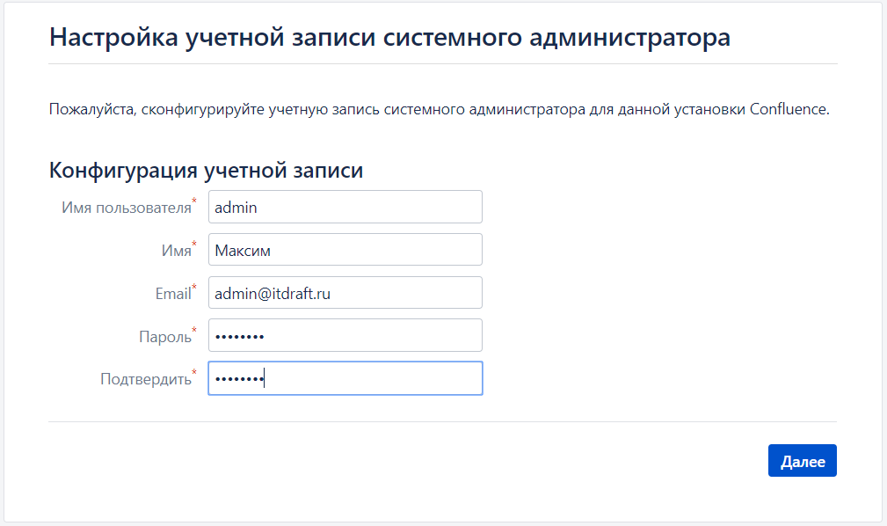Click the Имя field label
The image size is (887, 526).
pos(175,251)
